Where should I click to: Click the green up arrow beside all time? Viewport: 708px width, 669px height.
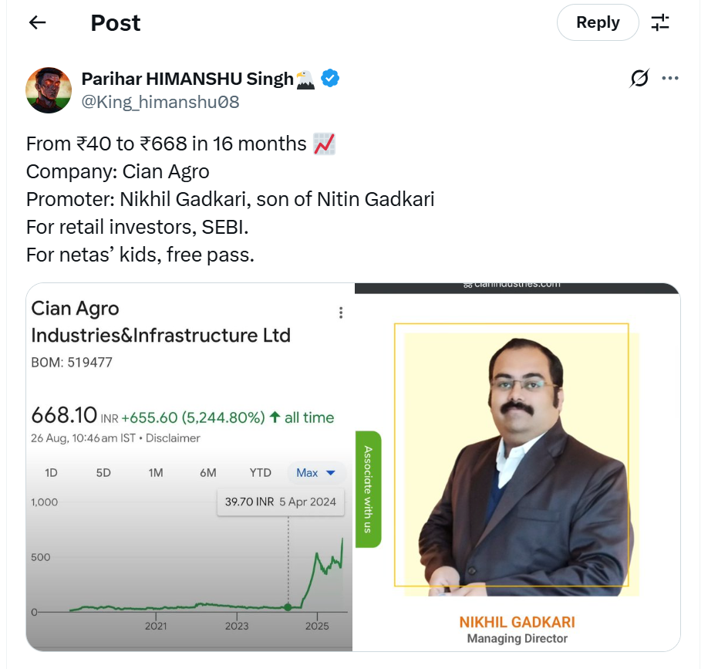pyautogui.click(x=274, y=417)
